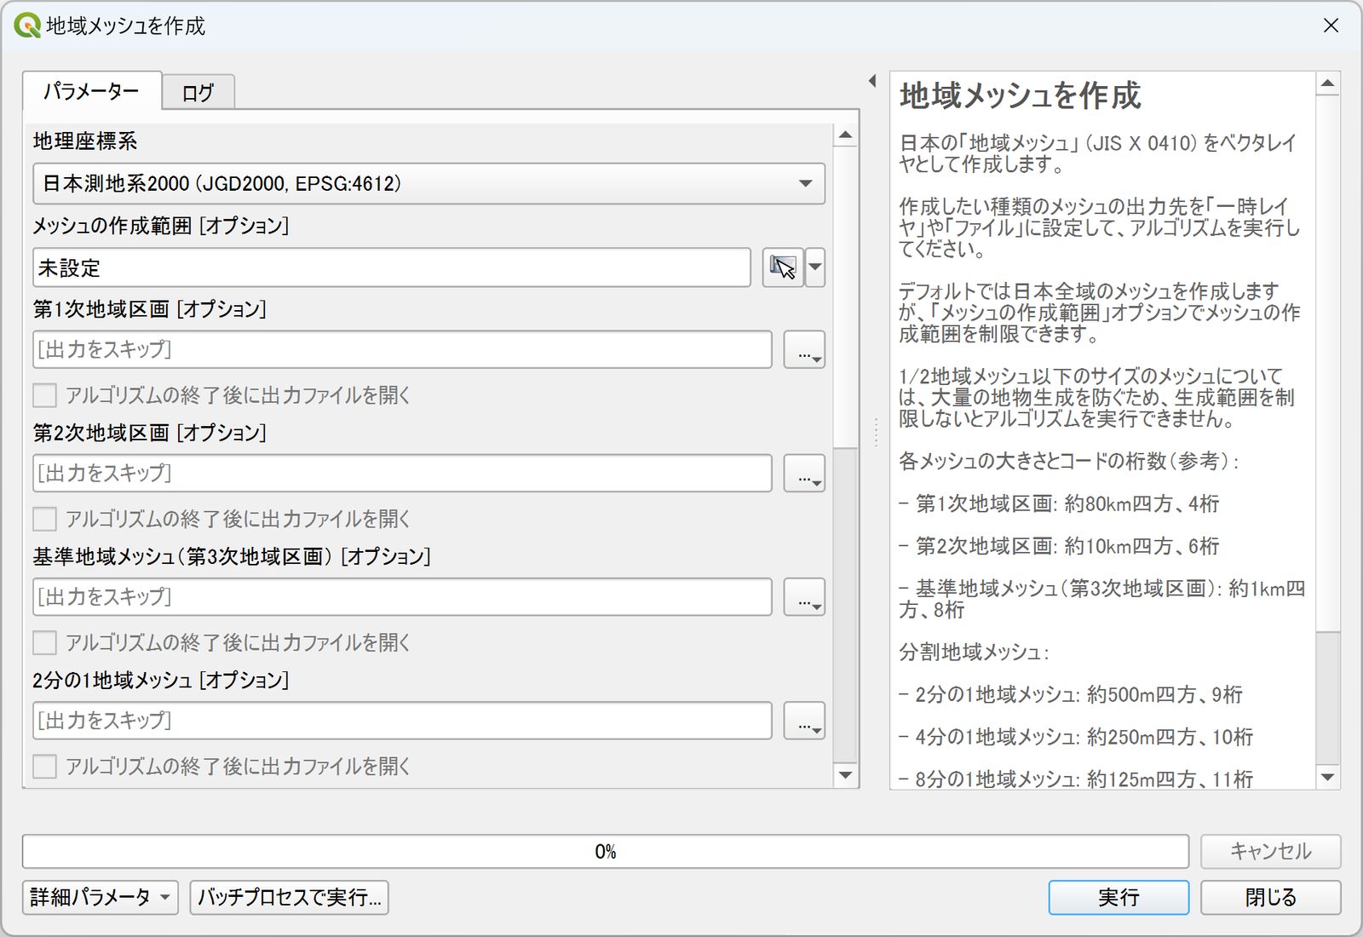Enable open-after-run under 基準地域メッシュ

(x=44, y=642)
